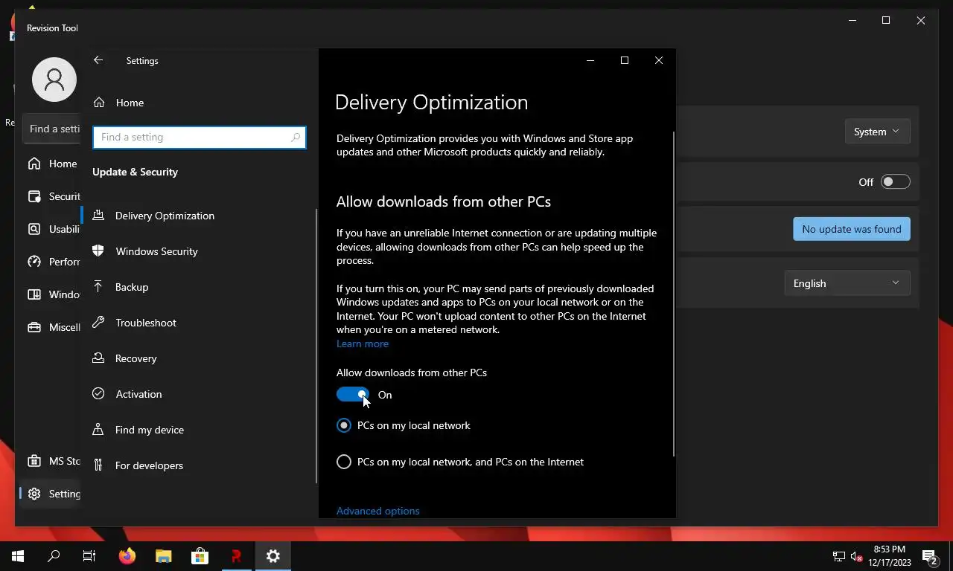Minimize the Settings window

(590, 60)
